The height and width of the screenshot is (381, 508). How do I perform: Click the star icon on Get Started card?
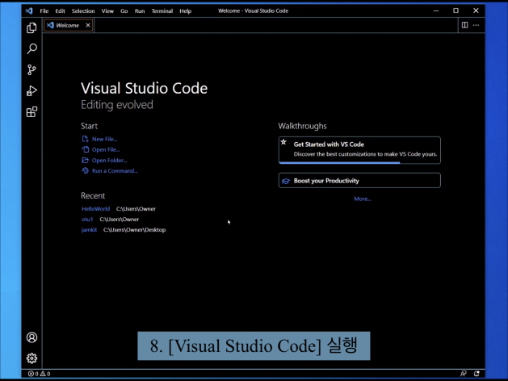click(283, 142)
